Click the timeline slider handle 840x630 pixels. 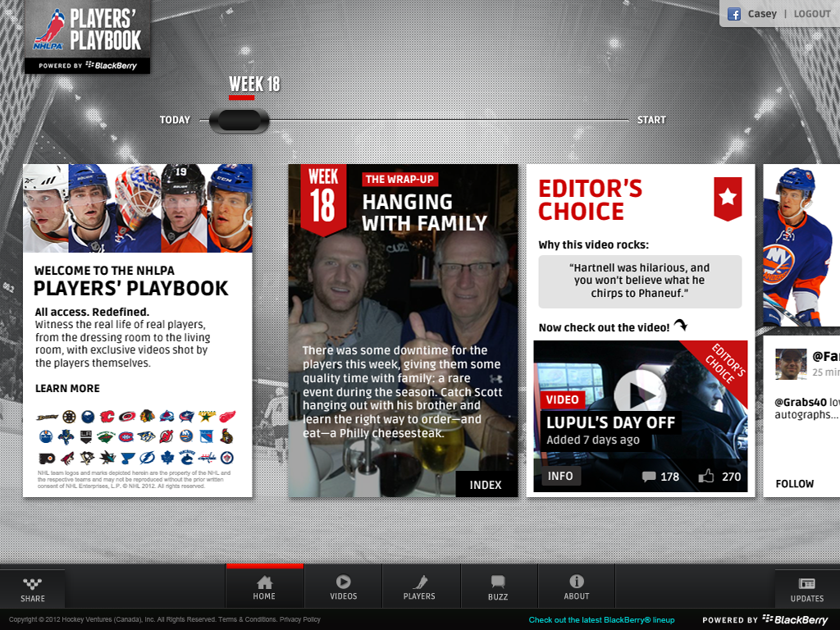239,120
